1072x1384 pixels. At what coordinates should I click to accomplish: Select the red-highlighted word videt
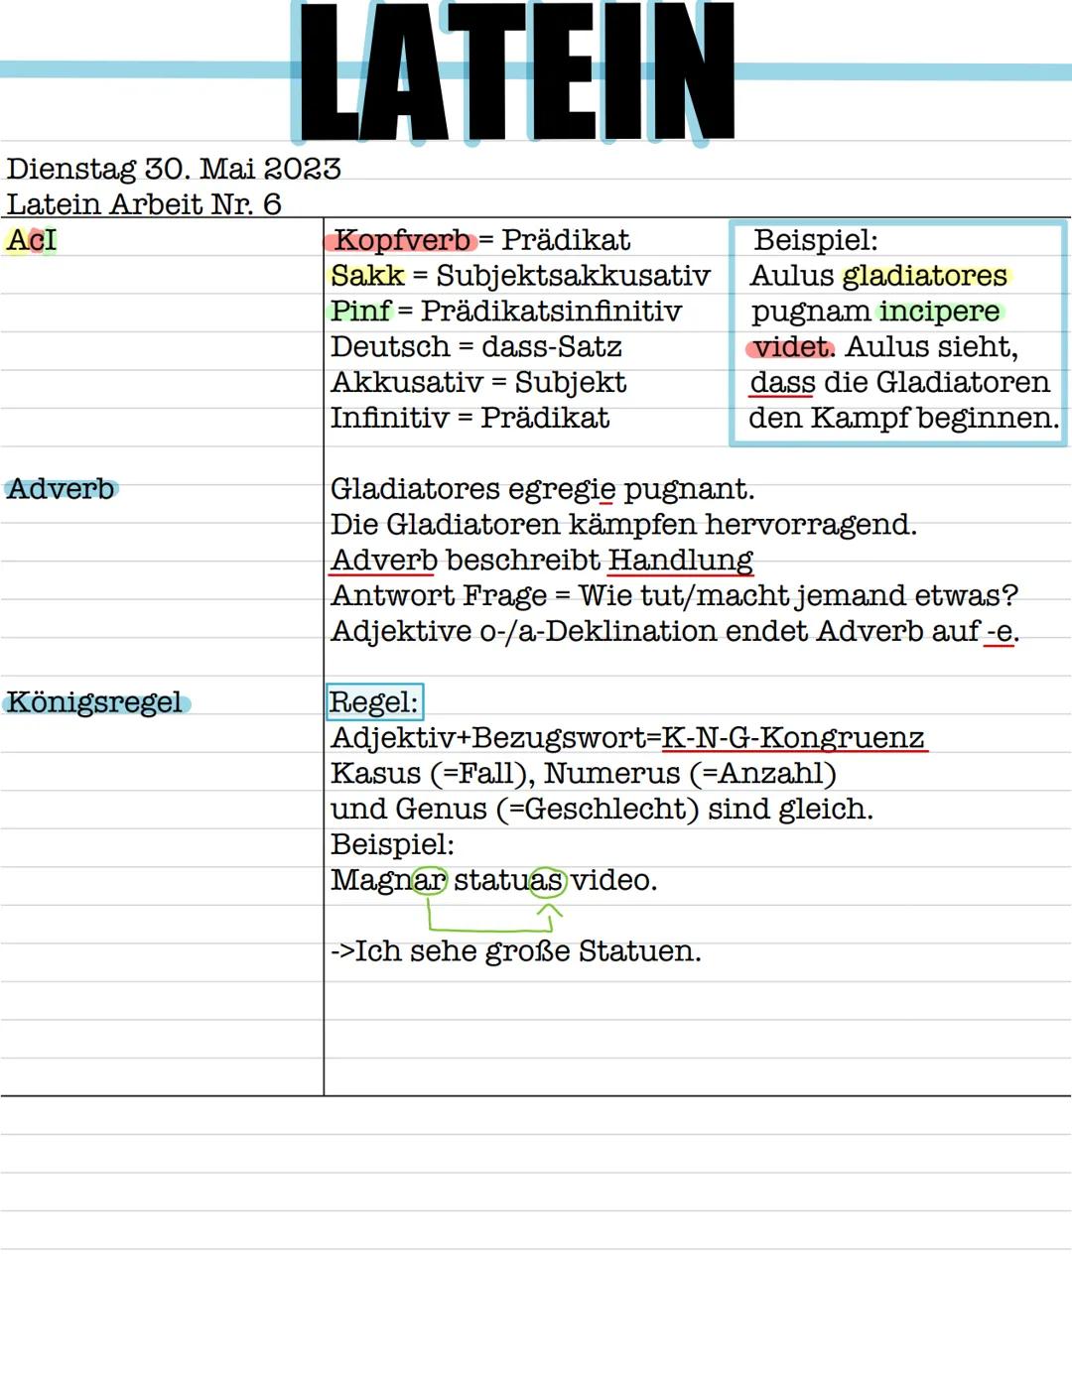(x=791, y=346)
